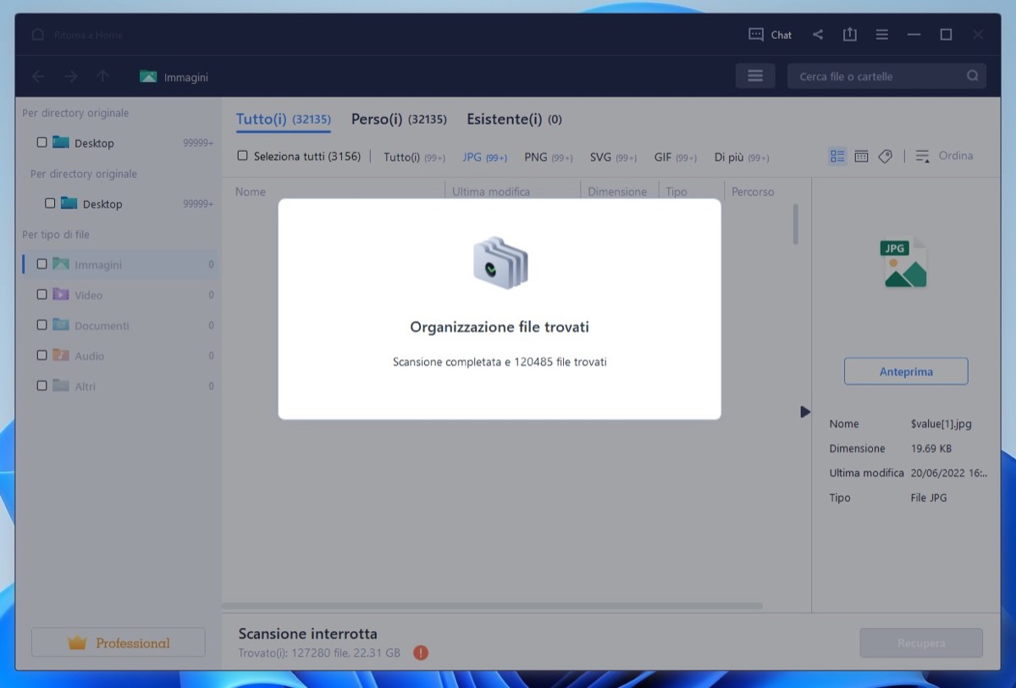Switch to the calendar view icon
The height and width of the screenshot is (688, 1016).
coord(861,156)
